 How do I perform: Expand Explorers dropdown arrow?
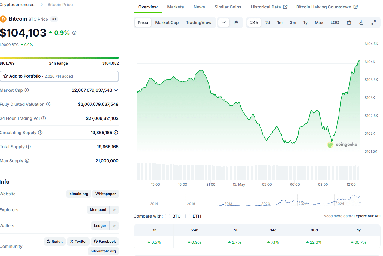tap(114, 210)
